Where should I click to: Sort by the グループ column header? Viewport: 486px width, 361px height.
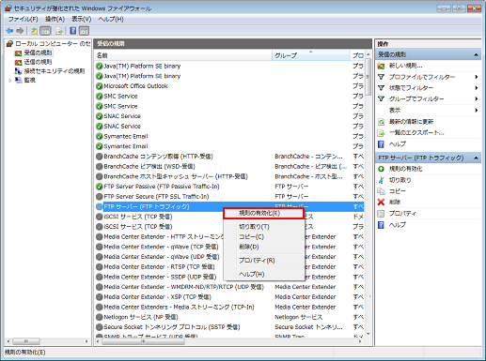coord(310,55)
